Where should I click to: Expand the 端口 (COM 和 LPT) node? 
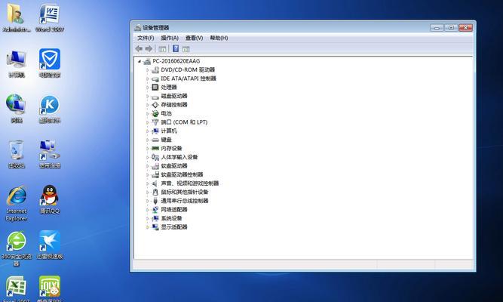coord(148,122)
